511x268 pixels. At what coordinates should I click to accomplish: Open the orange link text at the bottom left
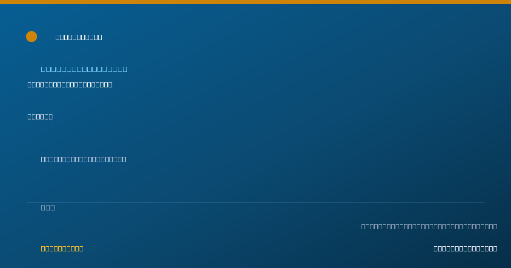[62, 248]
